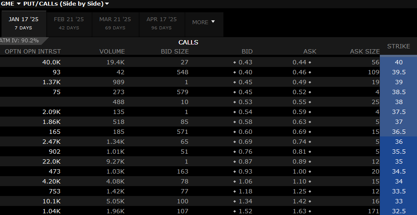Screen dimensions: 417x215
Task: Choose the APR 17 '25 expiration tab
Action: tap(162, 23)
